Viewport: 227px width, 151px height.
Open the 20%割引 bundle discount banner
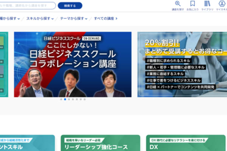coord(182,64)
